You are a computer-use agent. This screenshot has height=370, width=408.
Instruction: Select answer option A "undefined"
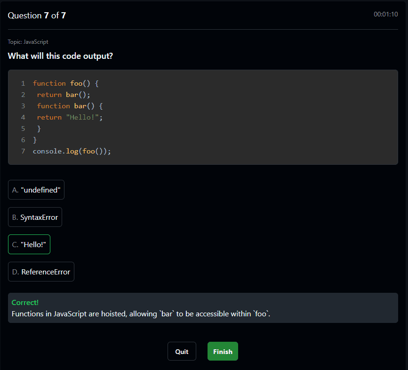(36, 190)
